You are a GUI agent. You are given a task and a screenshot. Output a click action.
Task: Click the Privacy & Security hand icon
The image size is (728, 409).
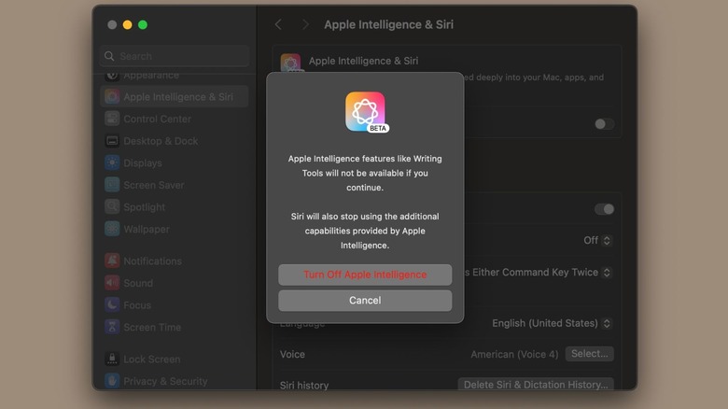(x=112, y=381)
